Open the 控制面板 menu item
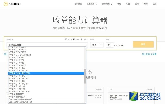Viewport: 165px width, 104px height. 78,4
